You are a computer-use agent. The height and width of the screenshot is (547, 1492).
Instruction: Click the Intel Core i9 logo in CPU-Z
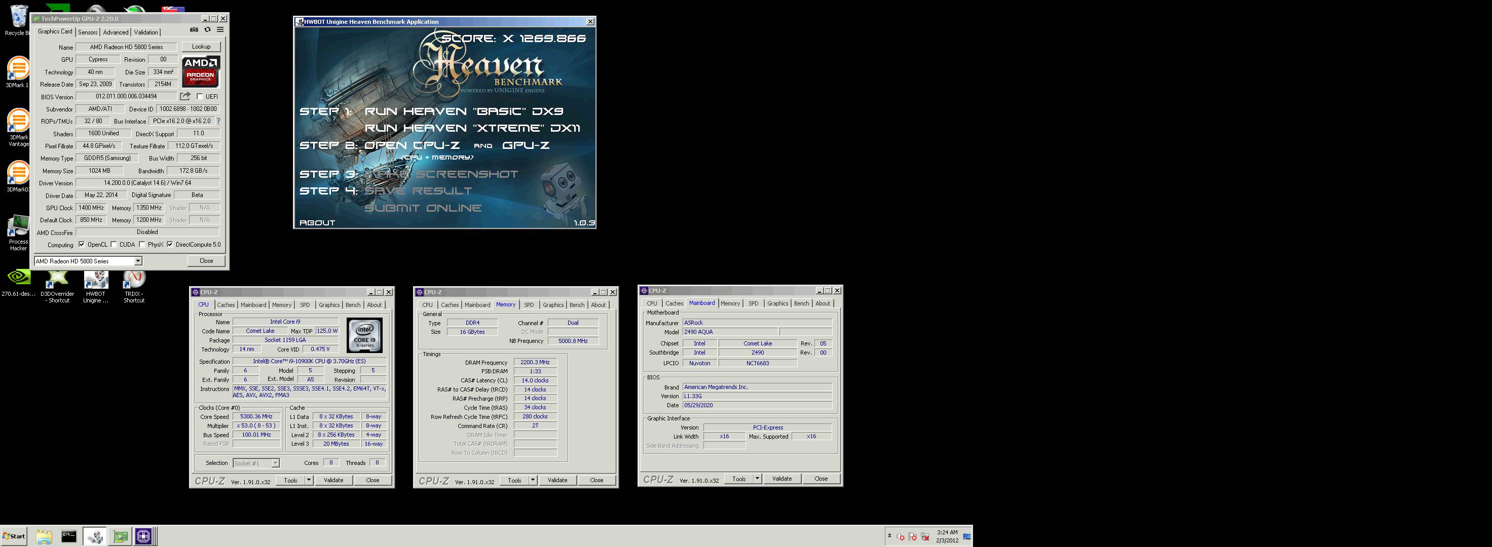tap(364, 335)
